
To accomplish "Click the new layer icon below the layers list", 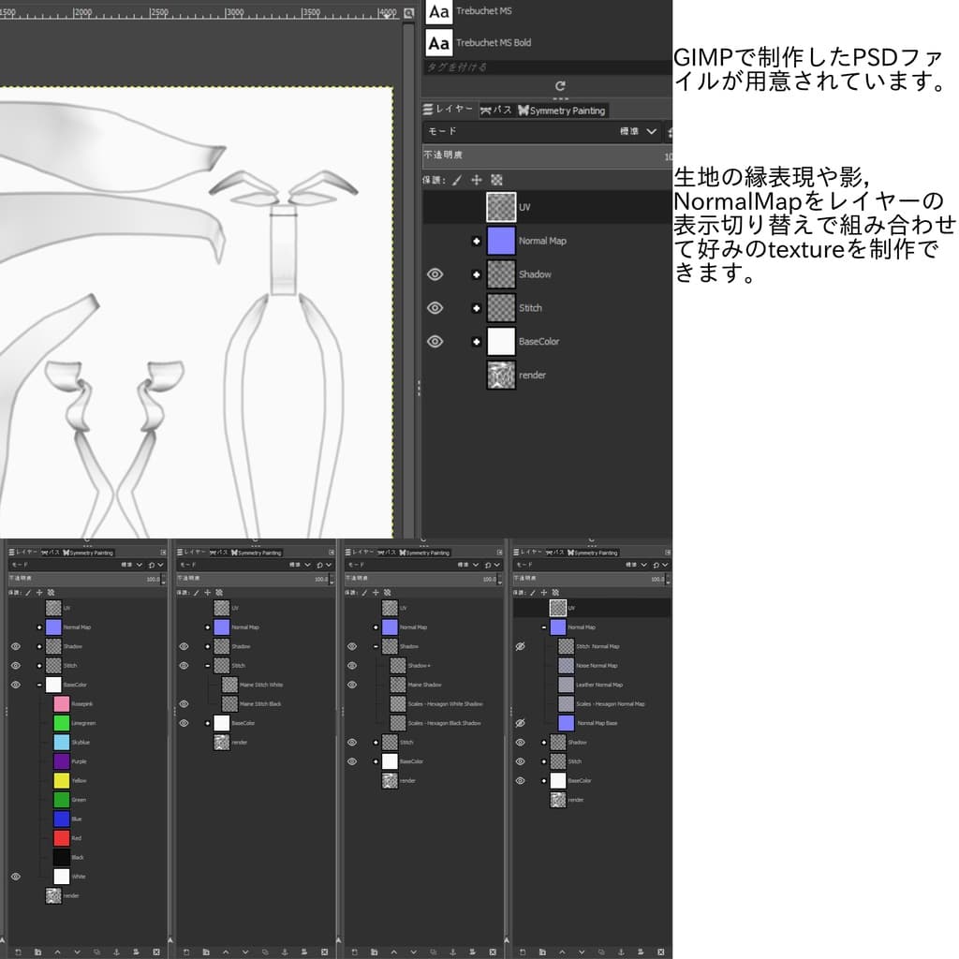I will [19, 950].
